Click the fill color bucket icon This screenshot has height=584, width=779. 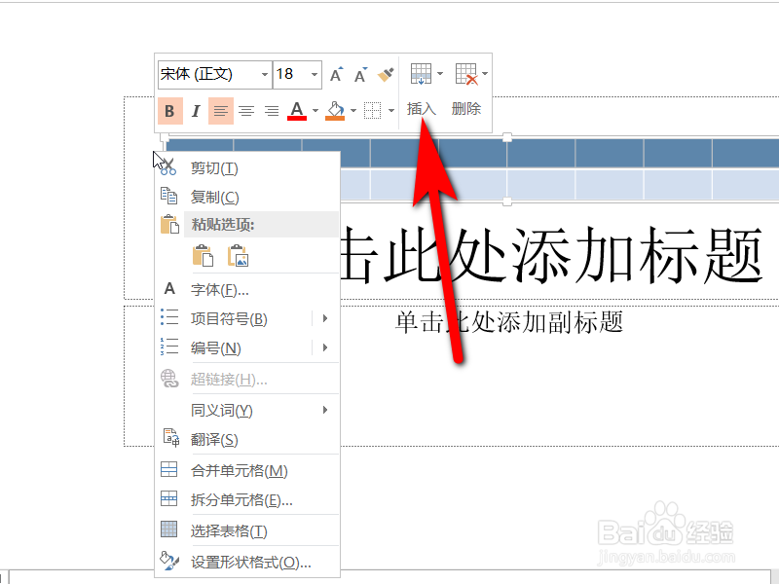[x=334, y=110]
